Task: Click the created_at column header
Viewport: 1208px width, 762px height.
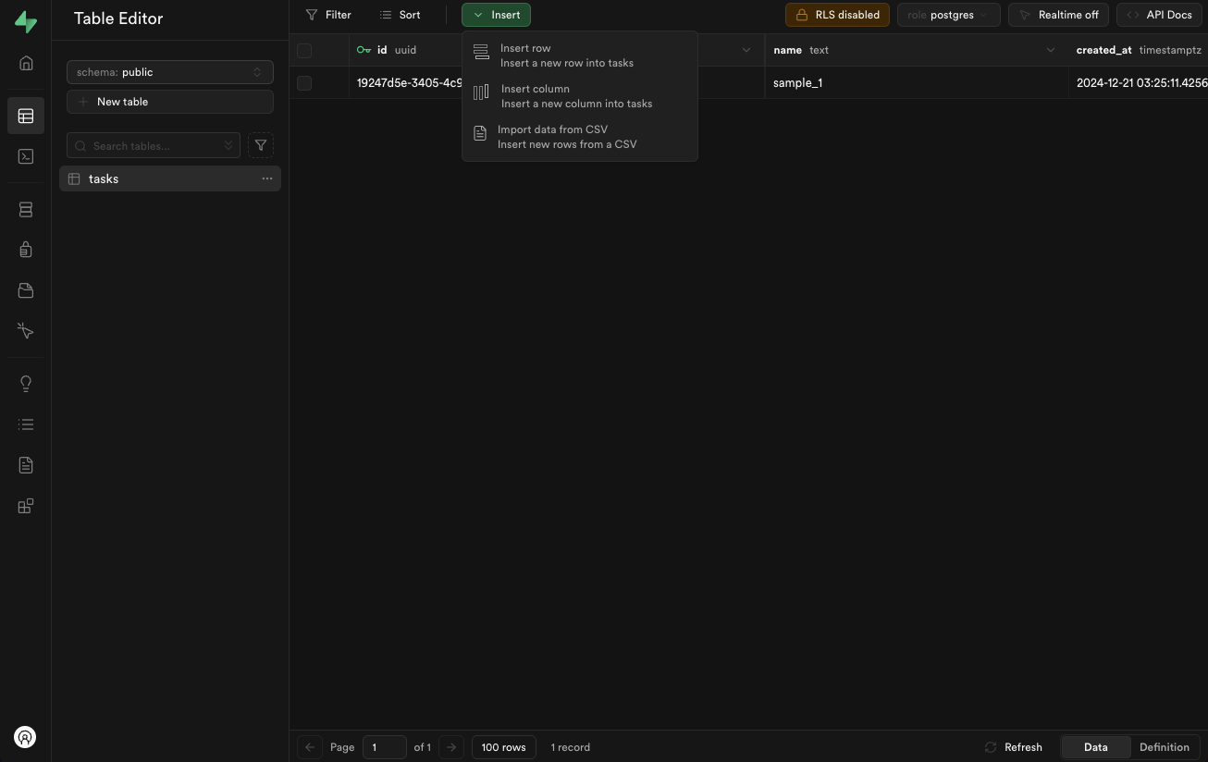Action: coord(1139,50)
